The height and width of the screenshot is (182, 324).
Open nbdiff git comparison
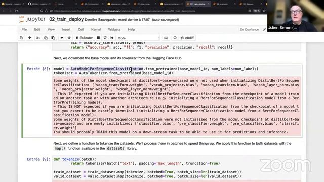[187, 38]
